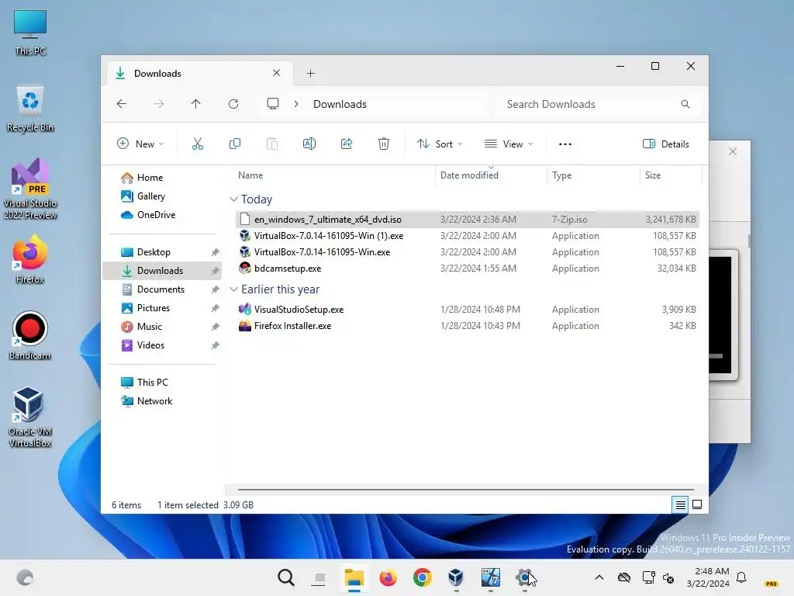The image size is (794, 596).
Task: Click the Delete trash icon
Action: pos(384,144)
